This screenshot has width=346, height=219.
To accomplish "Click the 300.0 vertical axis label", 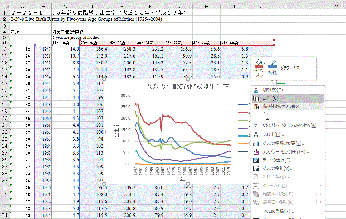I will (x=126, y=95).
